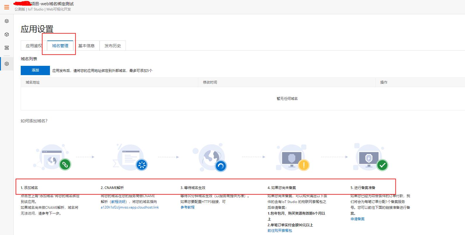
Task: Open the 教程说明 link
Action: (118, 202)
